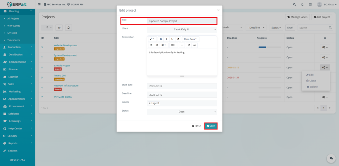Click the eraser remove-format icon
The image size is (339, 166).
pos(178,39)
